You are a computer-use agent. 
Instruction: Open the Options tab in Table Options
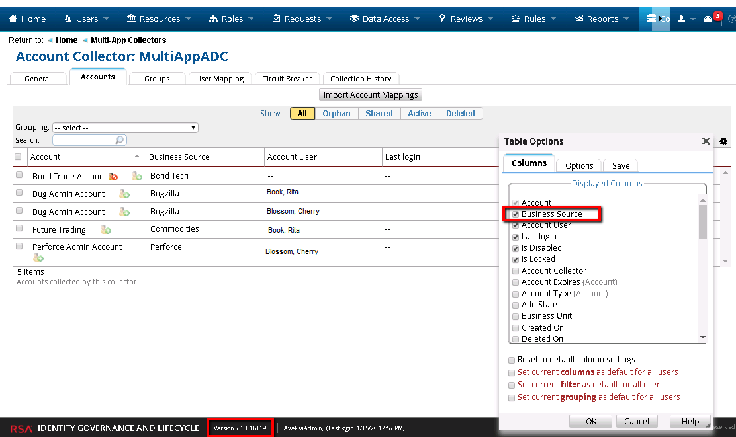[579, 165]
